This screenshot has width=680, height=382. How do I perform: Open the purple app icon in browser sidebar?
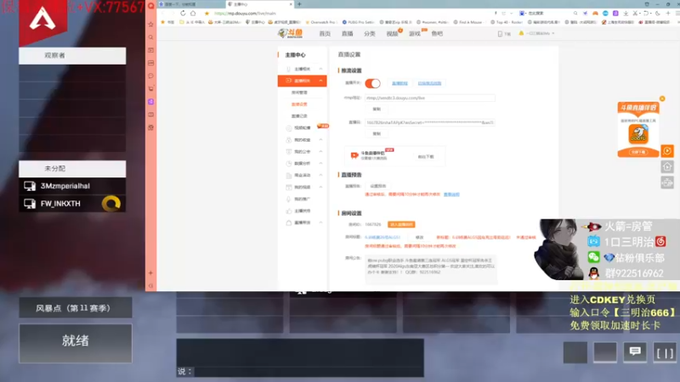151,101
